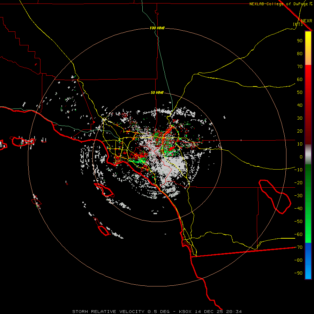Screen dimensions: 314x314
Task: Click the NEXR label in the corner
Action: (306, 21)
